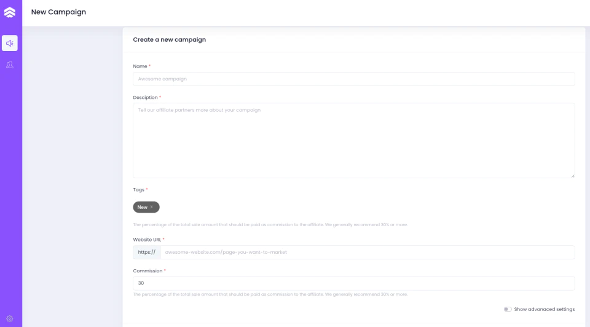Click into the campaign description text area
The width and height of the screenshot is (590, 327).
pyautogui.click(x=354, y=140)
